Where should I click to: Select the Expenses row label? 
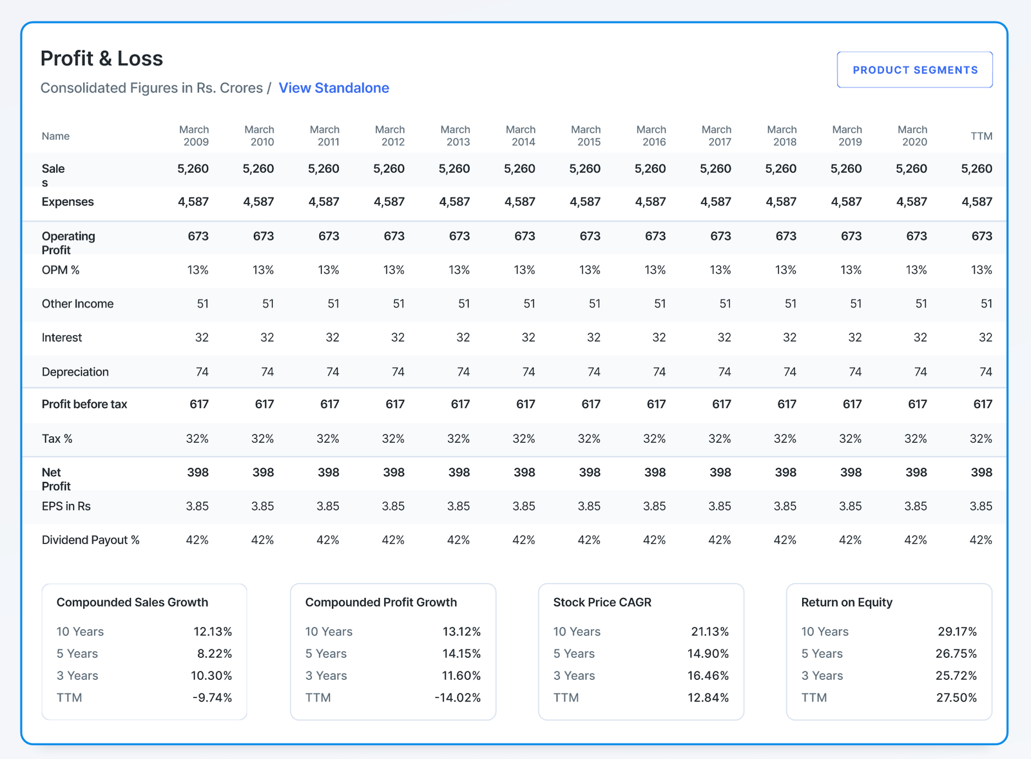pyautogui.click(x=68, y=202)
